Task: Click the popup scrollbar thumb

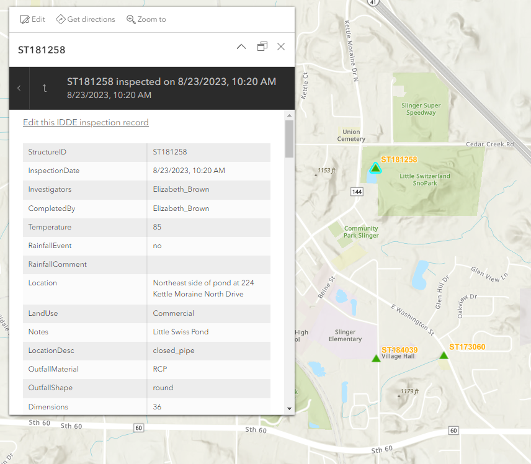Action: coord(289,139)
